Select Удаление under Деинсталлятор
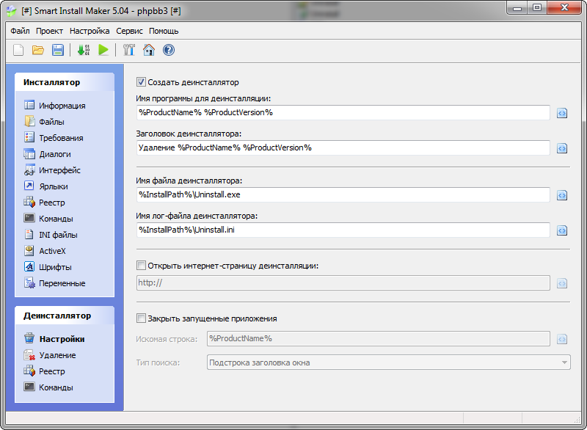This screenshot has height=430, width=587. click(57, 354)
